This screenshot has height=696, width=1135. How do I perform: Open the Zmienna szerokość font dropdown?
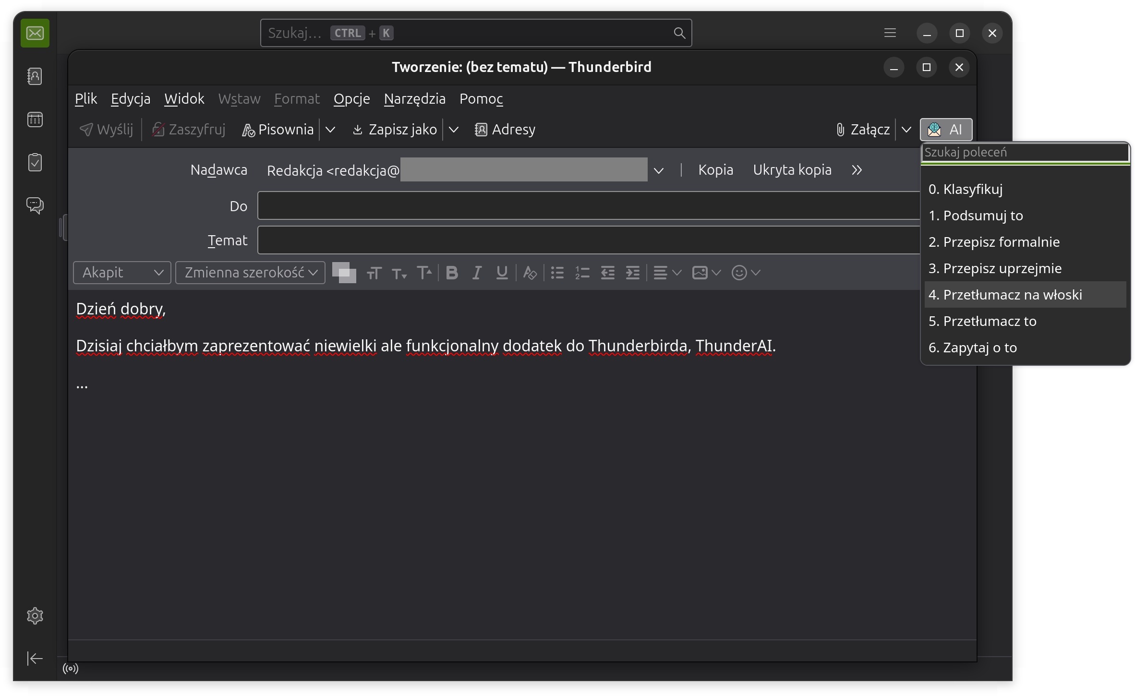[250, 273]
